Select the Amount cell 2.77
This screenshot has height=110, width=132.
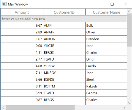coord(22,59)
